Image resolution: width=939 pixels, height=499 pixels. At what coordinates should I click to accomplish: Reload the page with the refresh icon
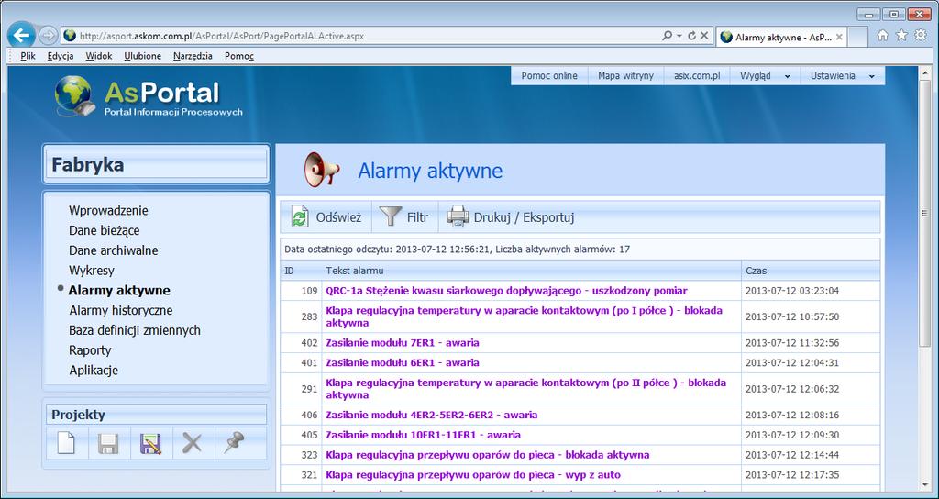click(x=691, y=36)
